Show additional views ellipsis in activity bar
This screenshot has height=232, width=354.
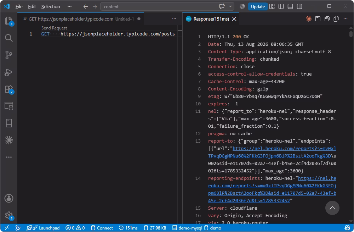click(x=8, y=157)
